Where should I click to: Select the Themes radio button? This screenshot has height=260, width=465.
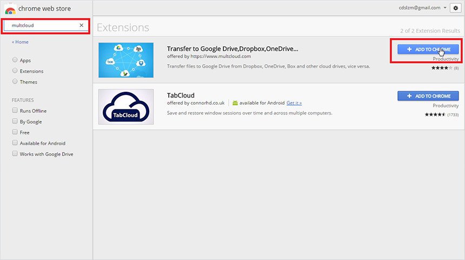15,82
